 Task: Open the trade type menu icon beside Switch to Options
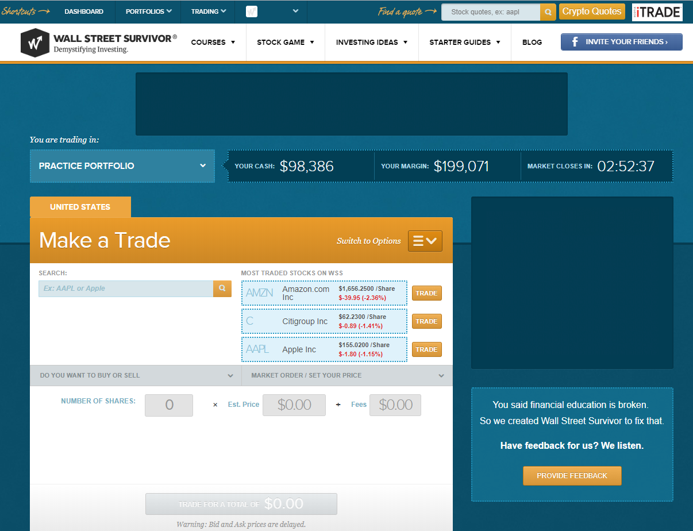click(425, 240)
